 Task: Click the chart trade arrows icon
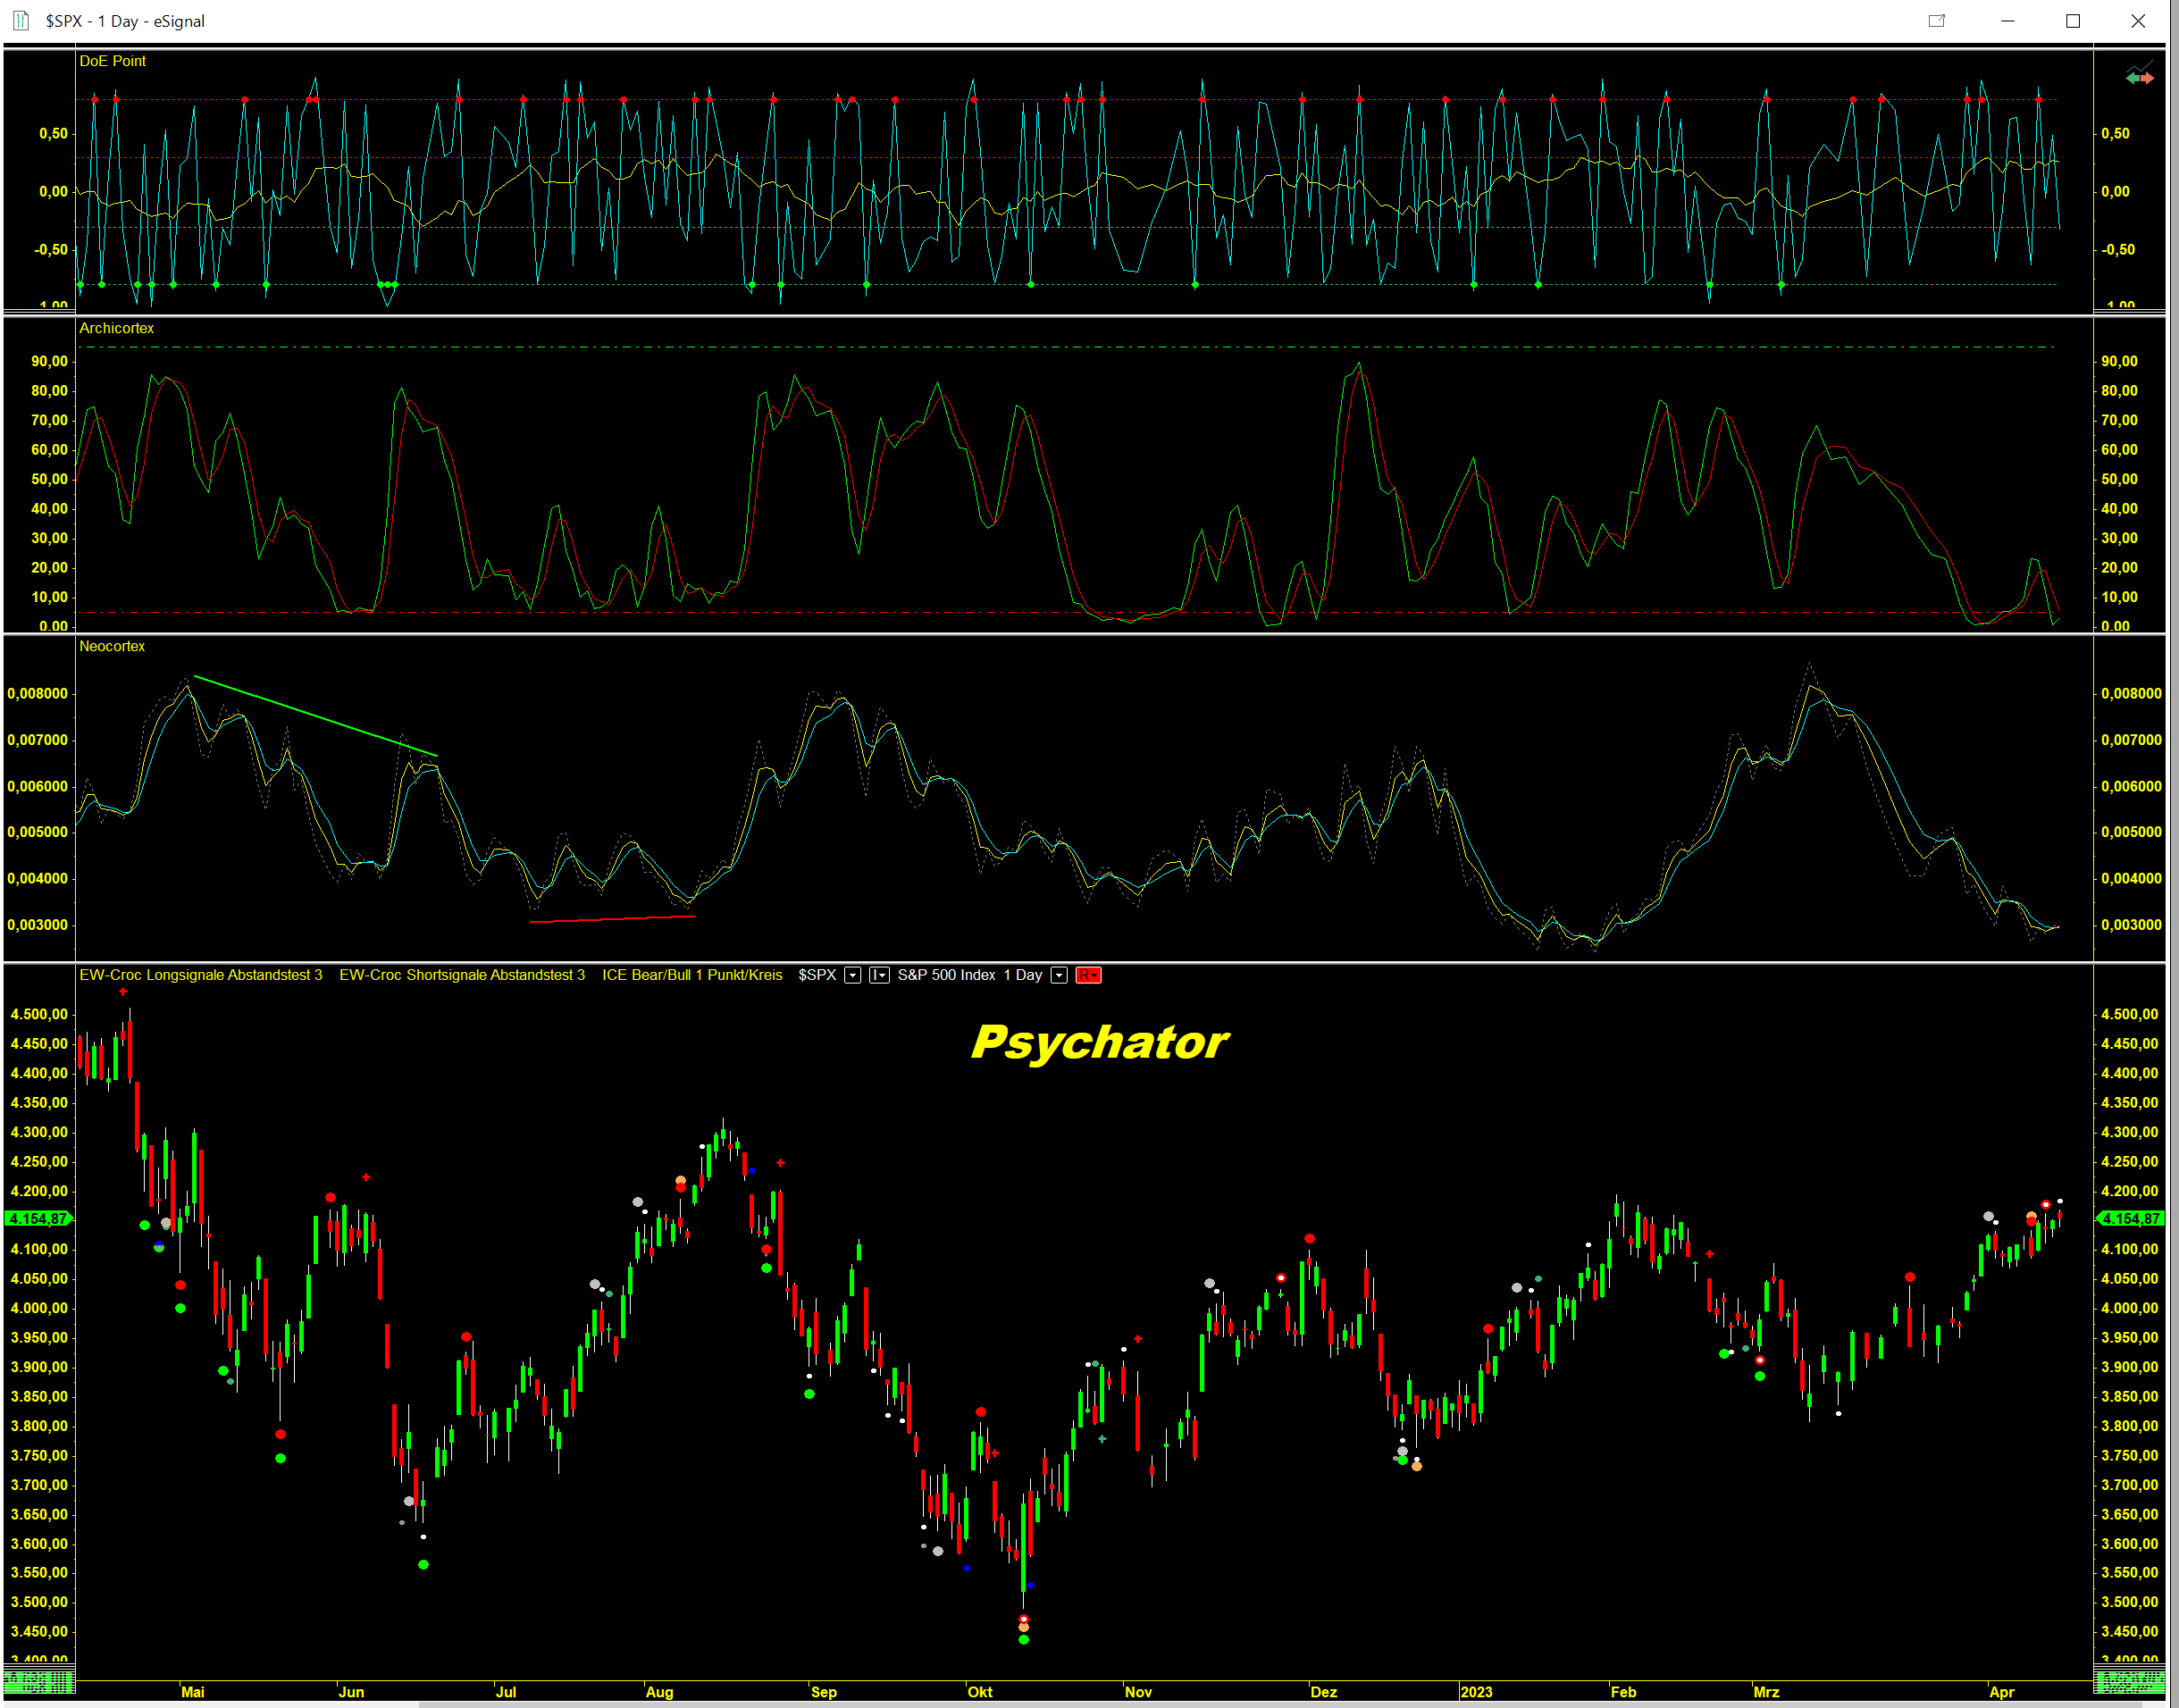(x=2139, y=76)
